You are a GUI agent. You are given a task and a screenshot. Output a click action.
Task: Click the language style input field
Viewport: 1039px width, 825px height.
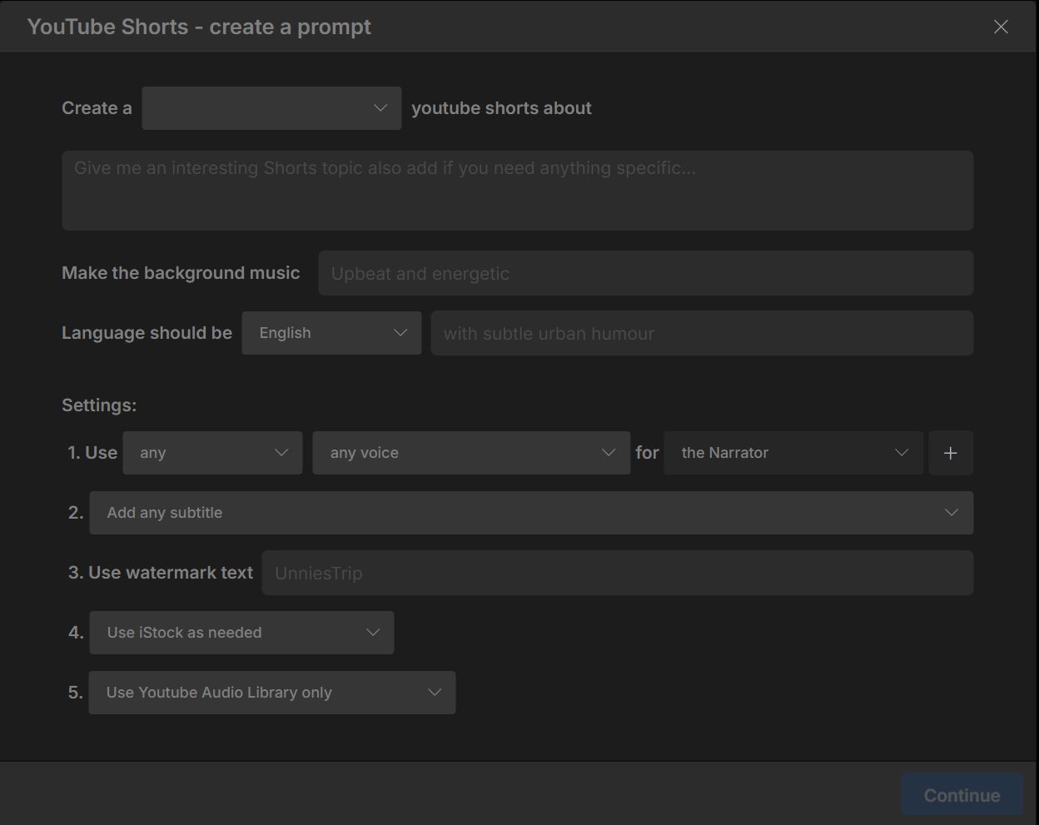(x=702, y=333)
